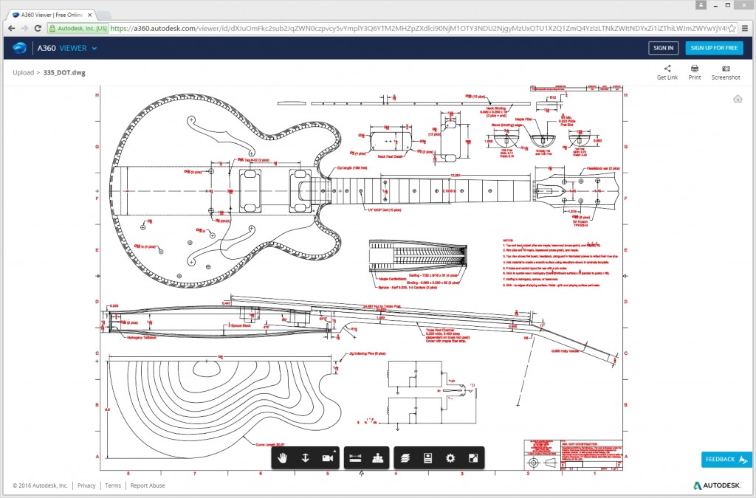The image size is (756, 498).
Task: Switch to the A360 Viewer browser tab
Action: coord(49,13)
